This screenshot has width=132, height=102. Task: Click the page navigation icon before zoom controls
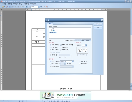coord(26,7)
